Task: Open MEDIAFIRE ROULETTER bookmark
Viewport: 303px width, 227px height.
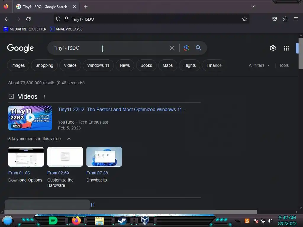Action: [25, 29]
